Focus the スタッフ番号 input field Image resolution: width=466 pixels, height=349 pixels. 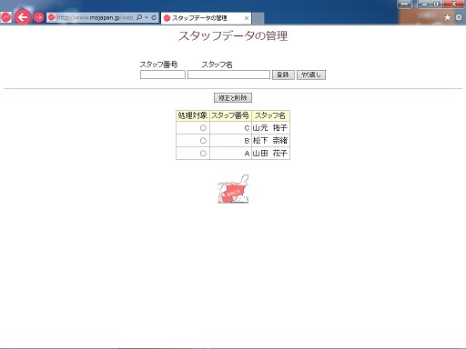click(x=163, y=75)
